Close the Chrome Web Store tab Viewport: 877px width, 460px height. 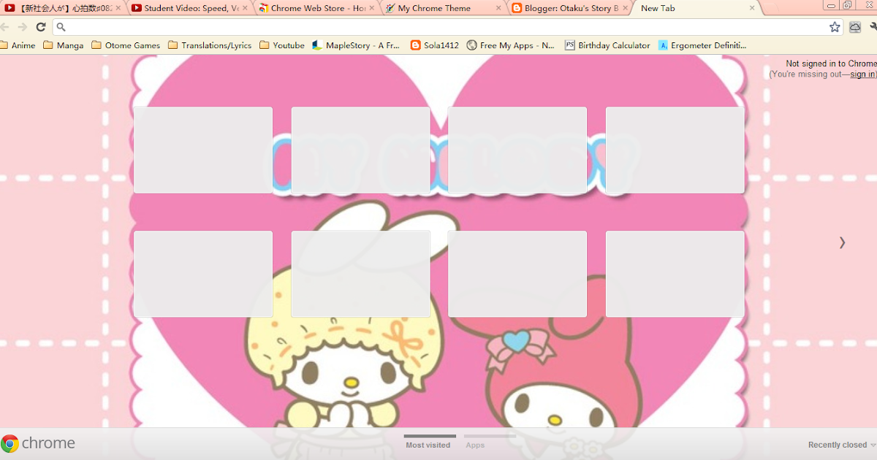pyautogui.click(x=372, y=8)
